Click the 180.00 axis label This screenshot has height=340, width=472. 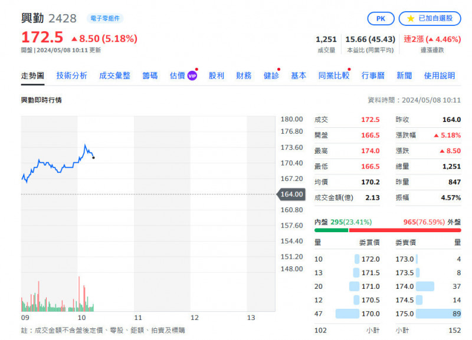click(x=291, y=120)
